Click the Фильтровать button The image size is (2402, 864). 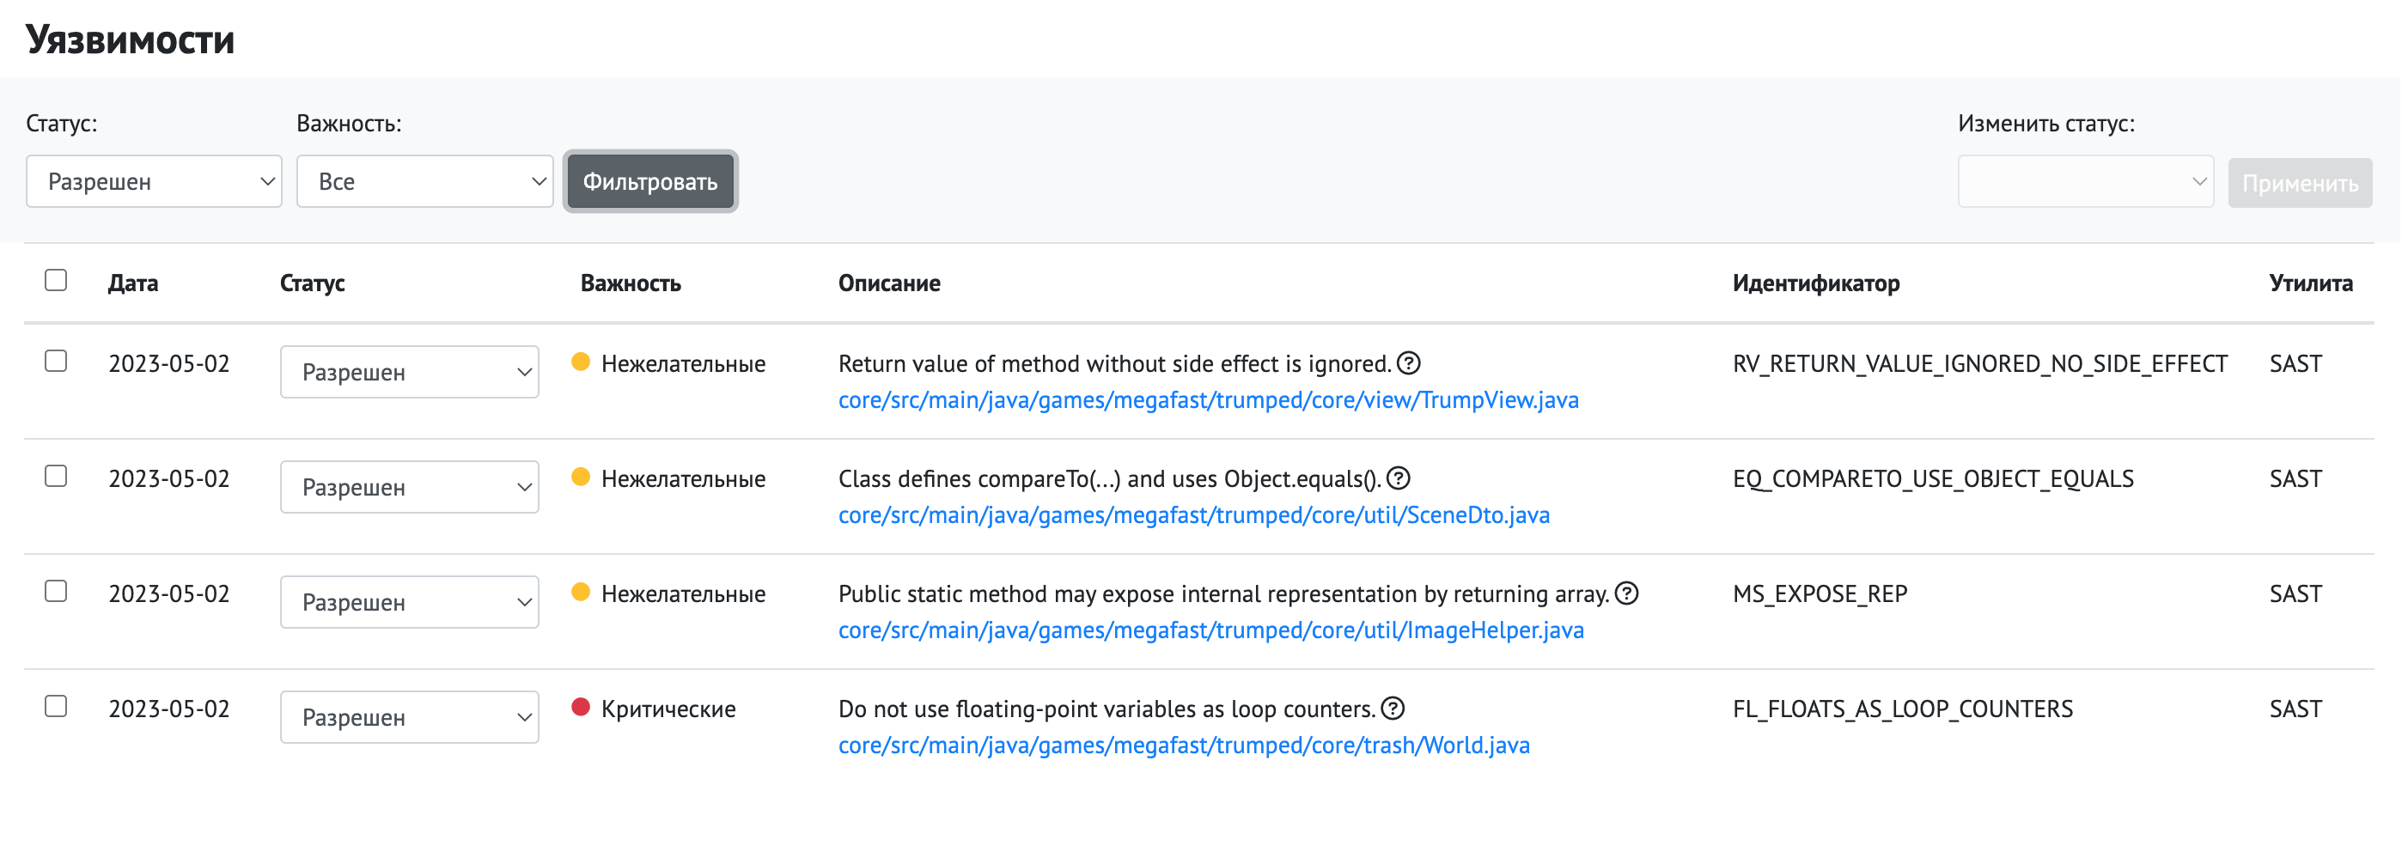(x=650, y=182)
